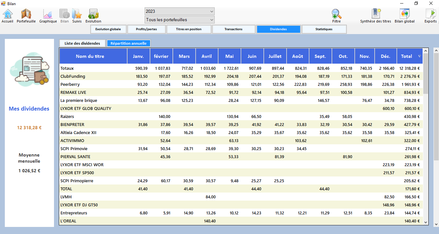The width and height of the screenshot is (439, 234).
Task: Click the table scrollbar down arrow
Action: coord(426,222)
